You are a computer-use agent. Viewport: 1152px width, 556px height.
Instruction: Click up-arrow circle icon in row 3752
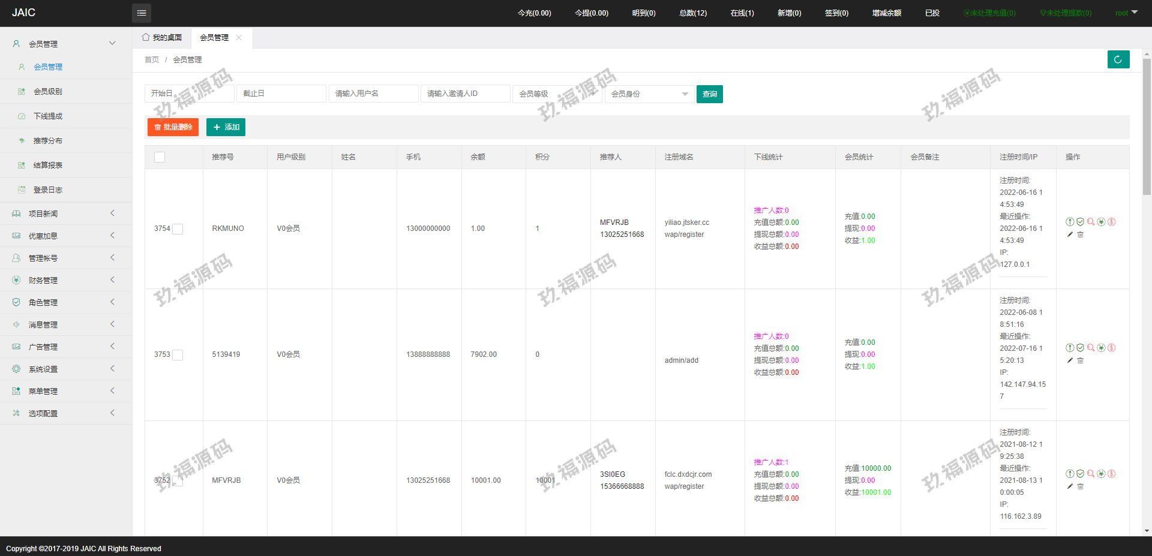click(1070, 474)
